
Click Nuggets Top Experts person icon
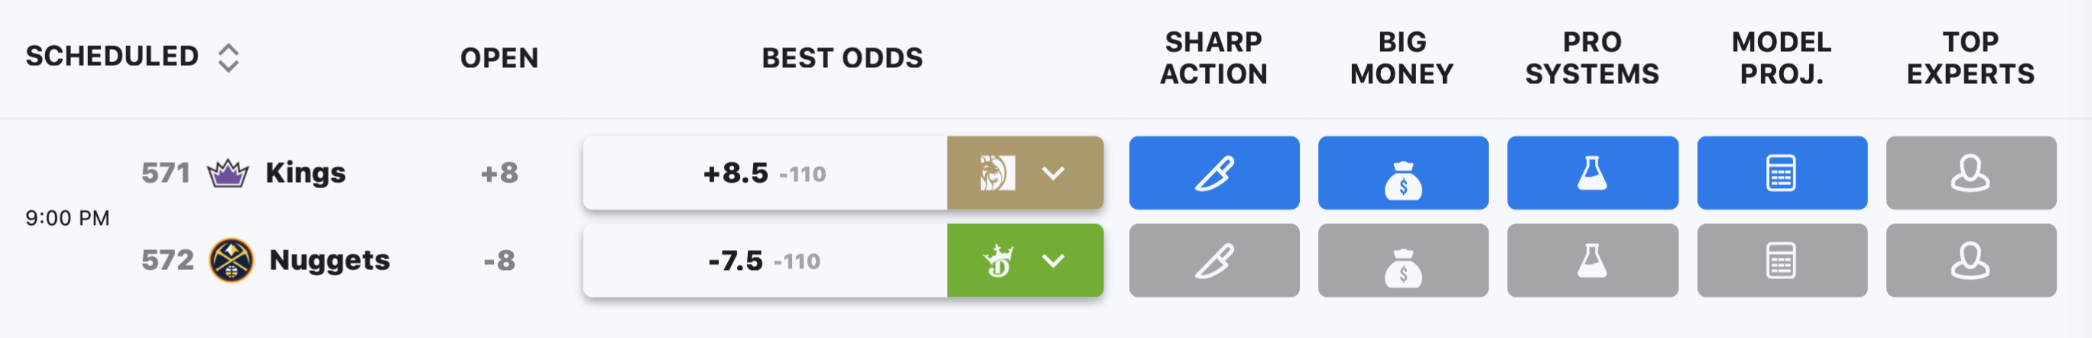click(1971, 261)
